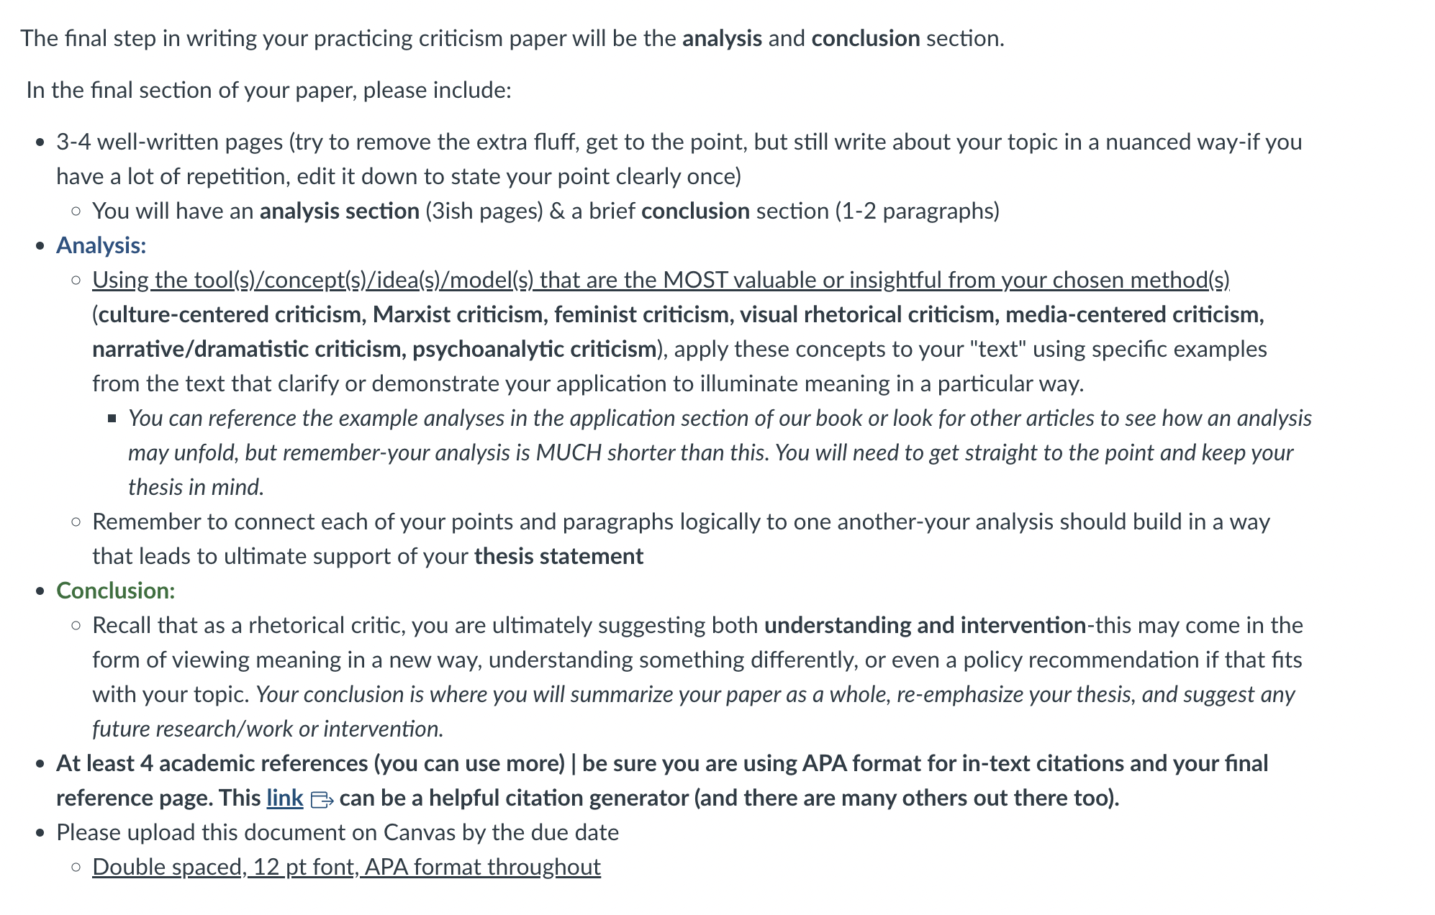Image resolution: width=1435 pixels, height=915 pixels.
Task: Click the "narrative/dramatistic criticism" term
Action: pos(248,349)
